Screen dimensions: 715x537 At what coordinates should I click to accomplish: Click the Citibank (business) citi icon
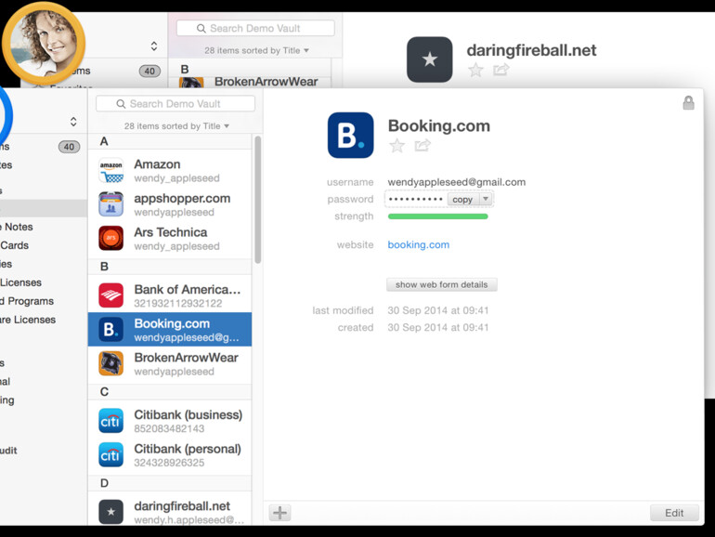click(x=110, y=421)
